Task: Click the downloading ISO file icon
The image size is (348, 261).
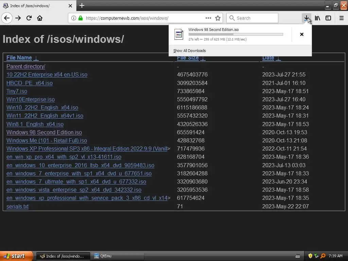Action: [179, 34]
